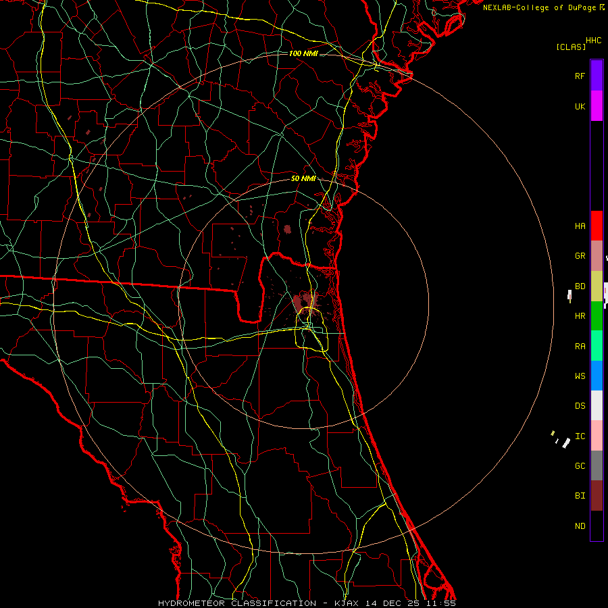The height and width of the screenshot is (608, 608).
Task: Click the 50 NMI range ring label
Action: (303, 178)
